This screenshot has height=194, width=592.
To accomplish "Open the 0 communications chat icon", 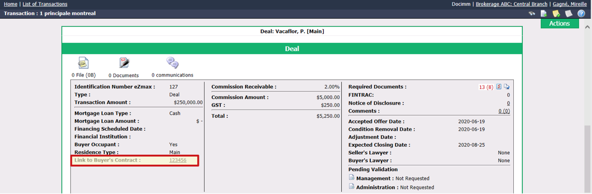I will click(x=172, y=63).
